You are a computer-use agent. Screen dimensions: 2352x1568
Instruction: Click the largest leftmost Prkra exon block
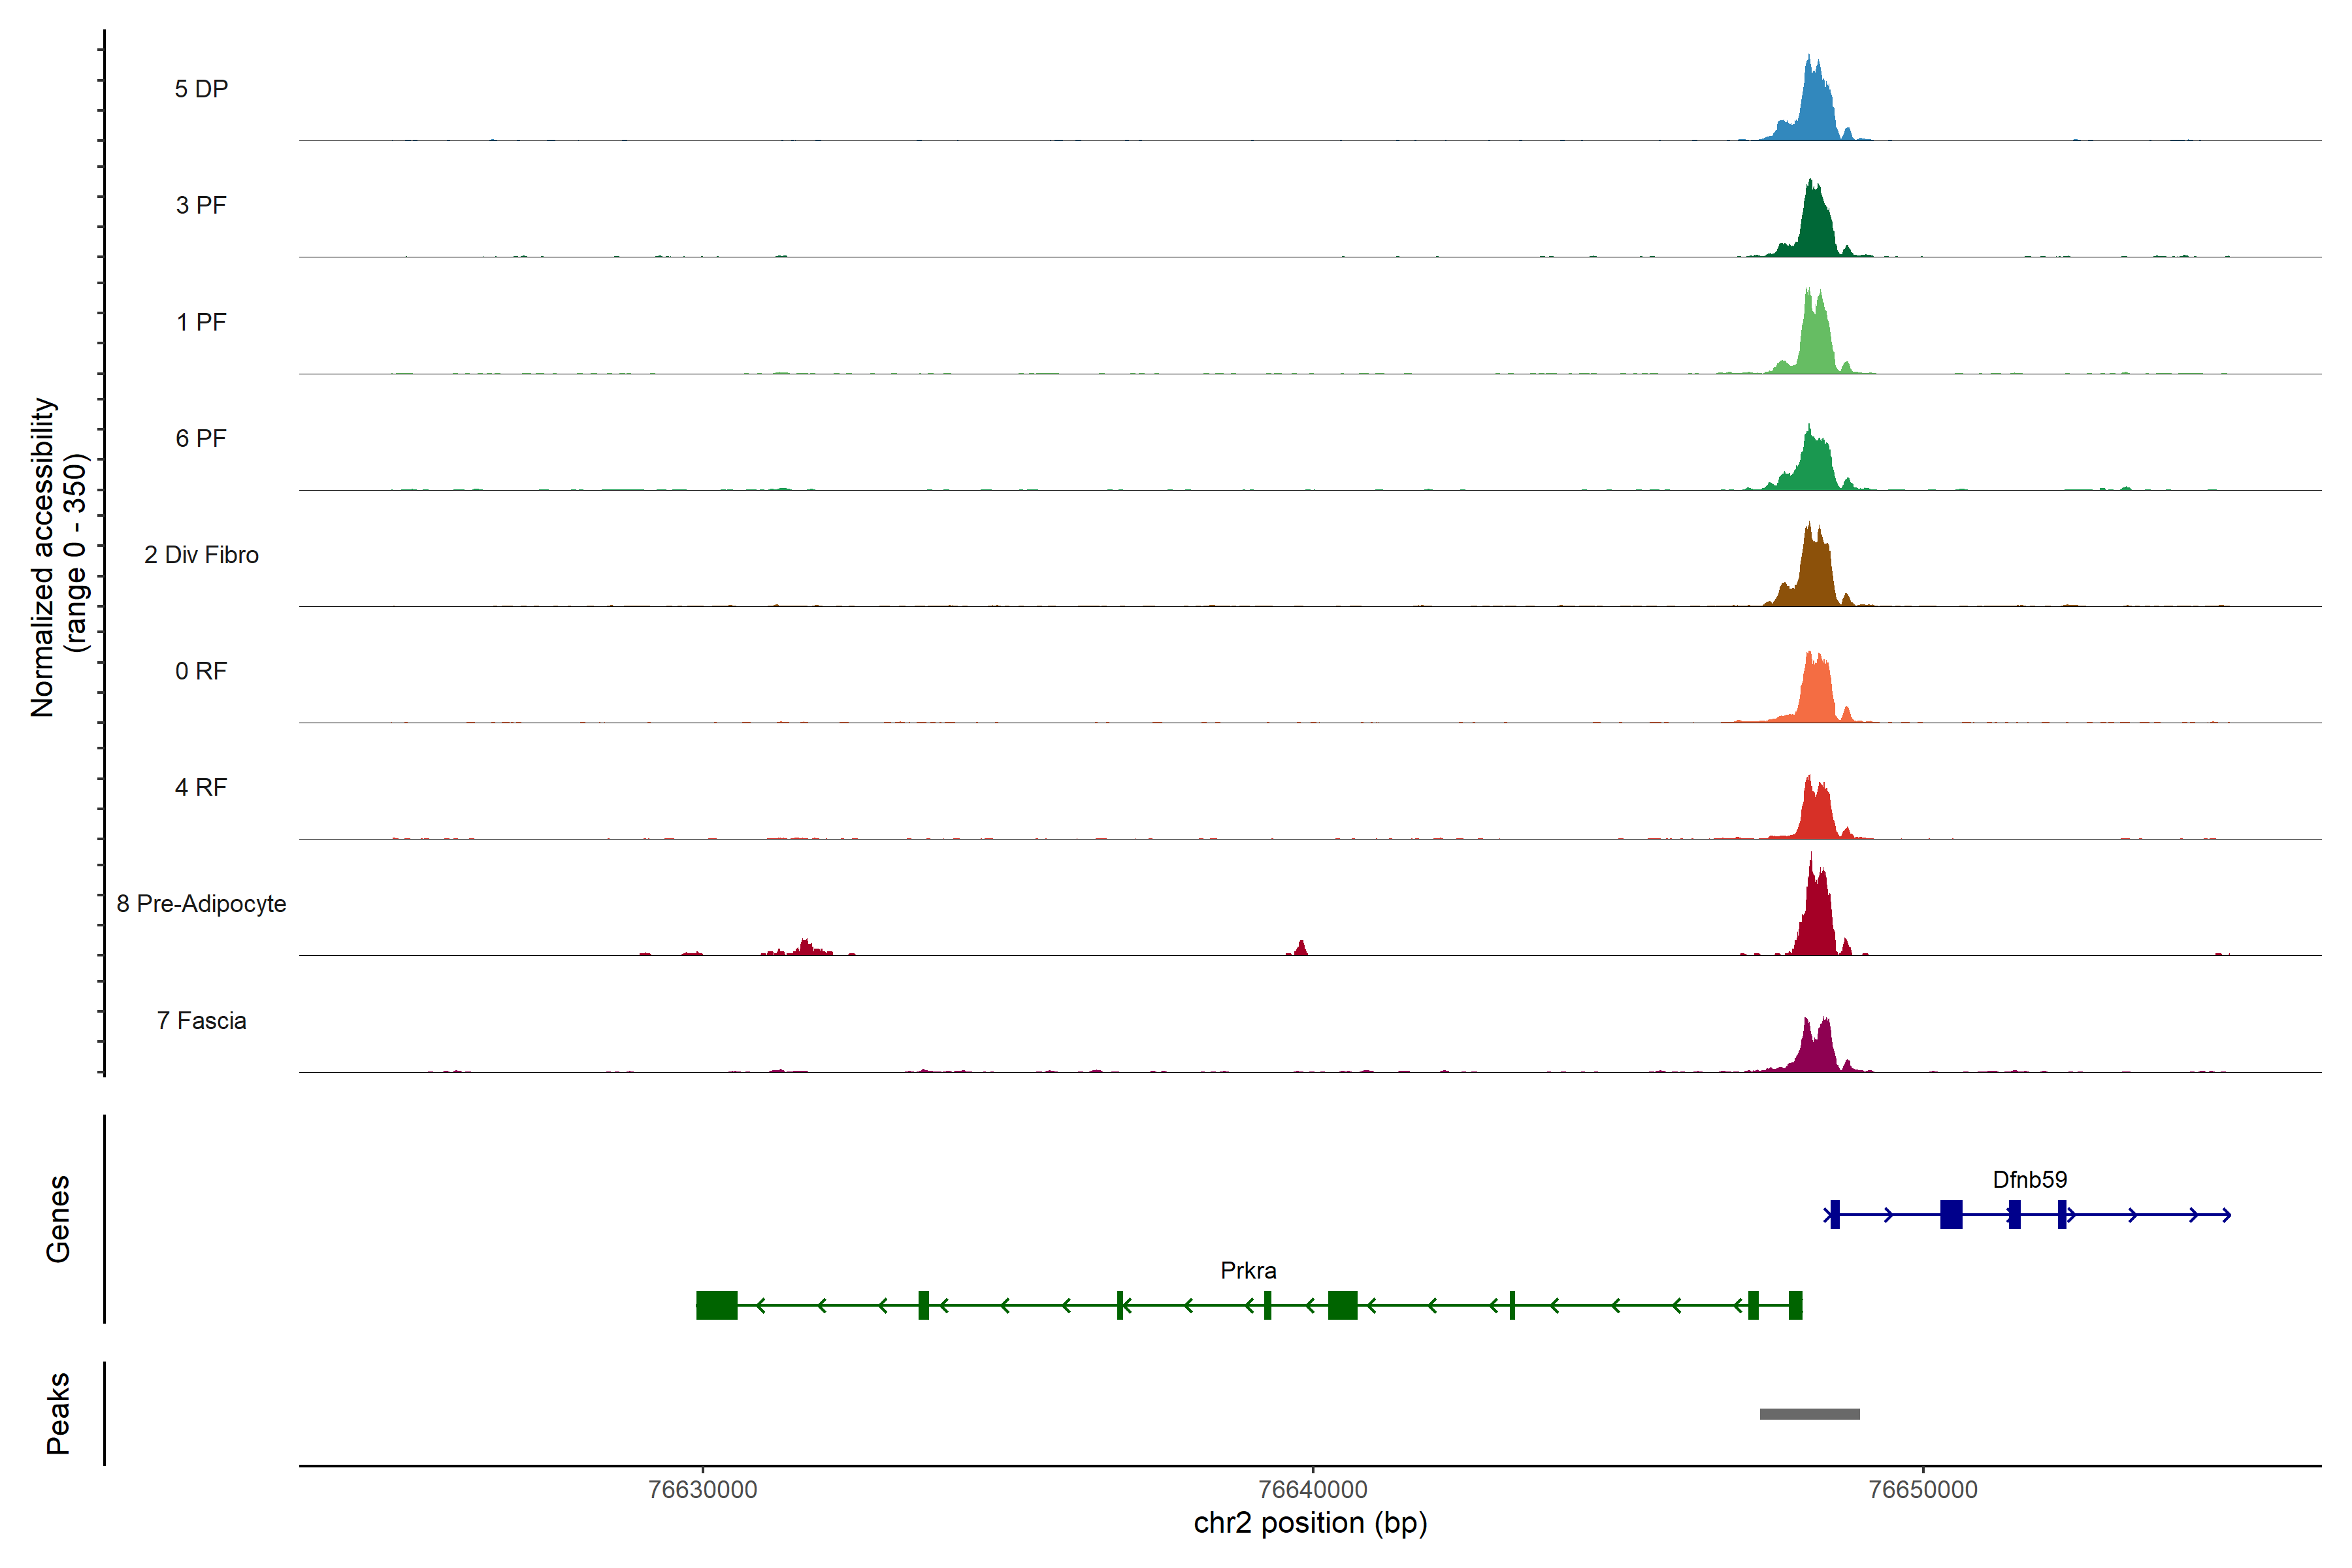[x=717, y=1305]
